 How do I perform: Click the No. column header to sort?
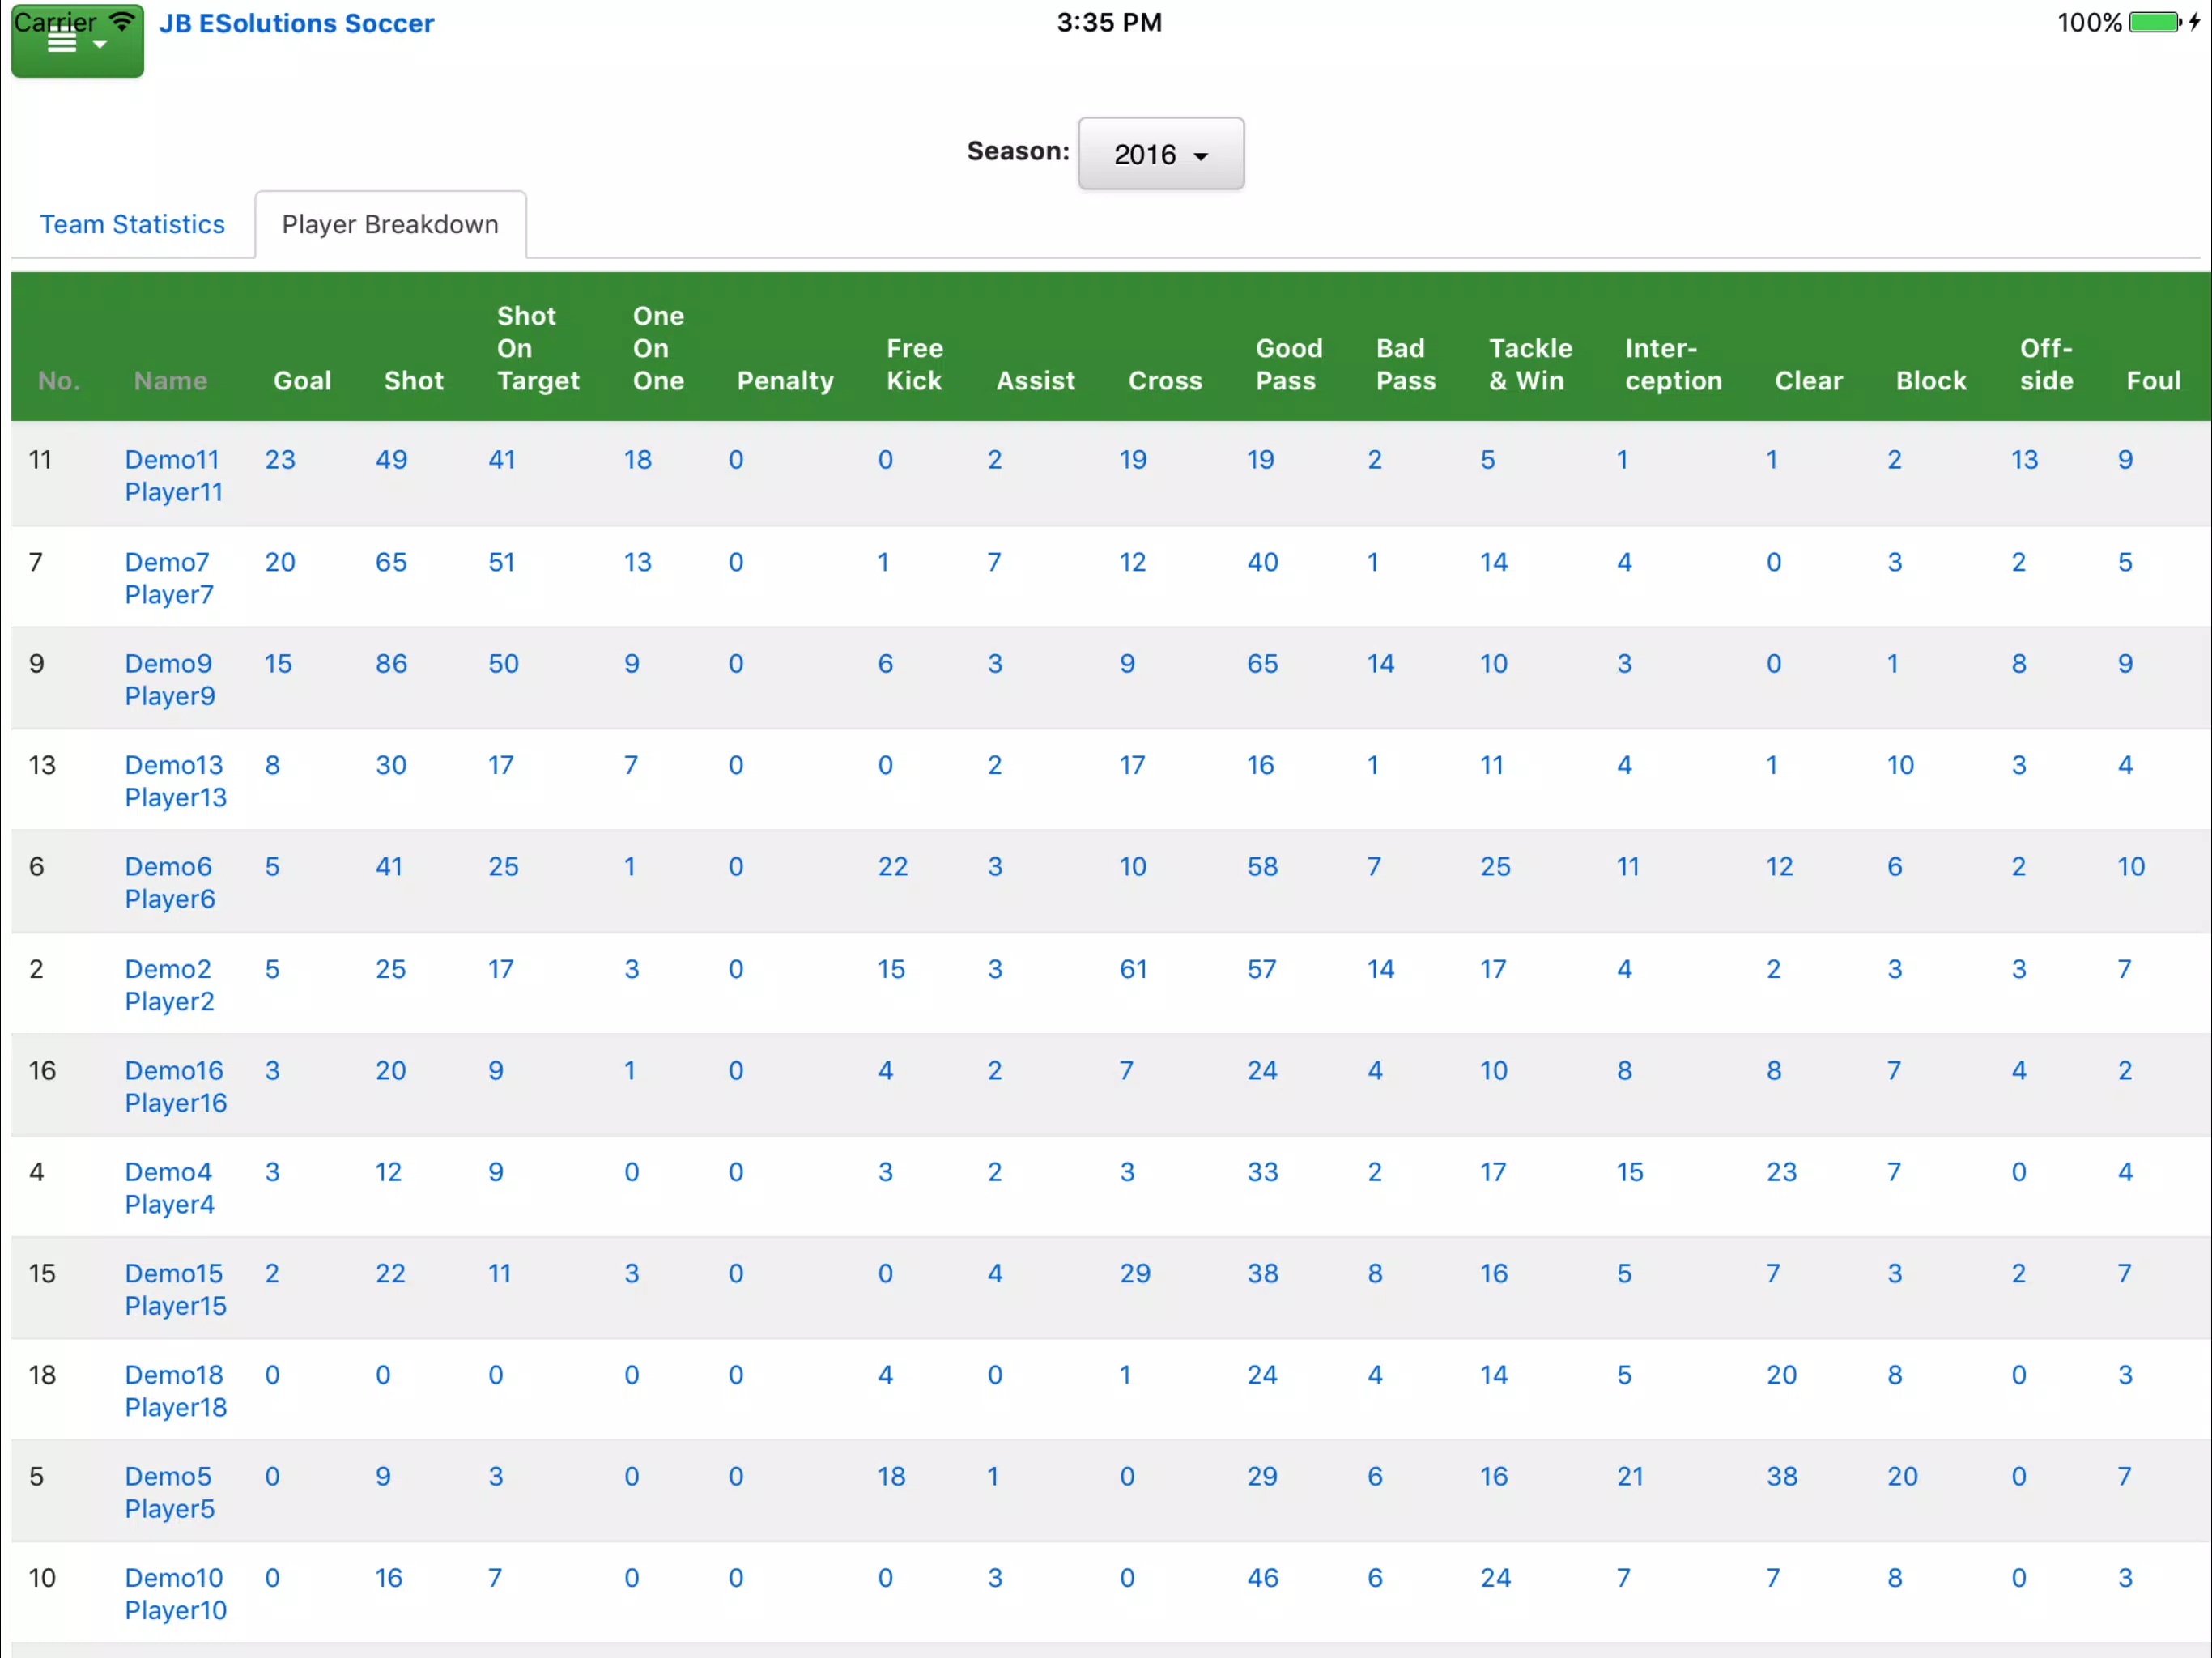pos(59,380)
